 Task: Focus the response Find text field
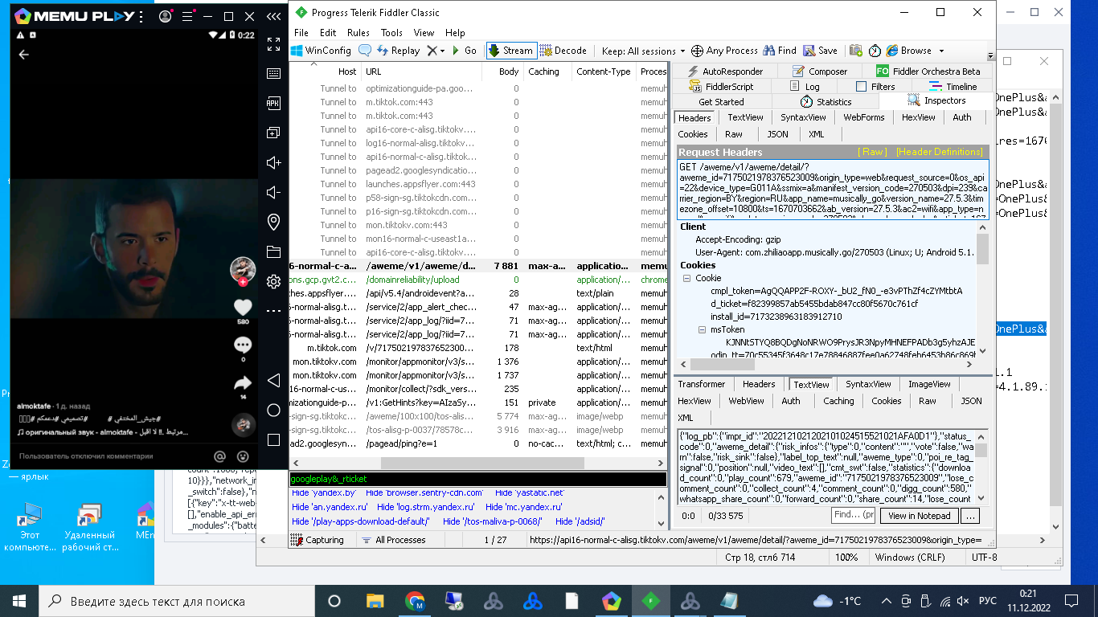pos(853,515)
